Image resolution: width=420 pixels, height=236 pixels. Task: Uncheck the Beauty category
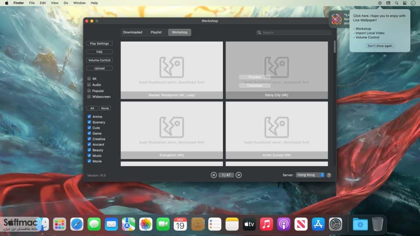click(x=89, y=150)
